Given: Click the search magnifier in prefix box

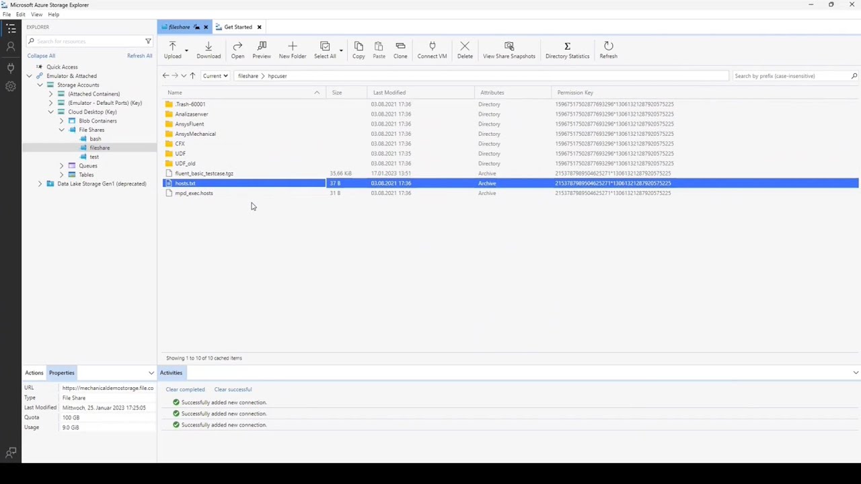Looking at the screenshot, I should [854, 76].
